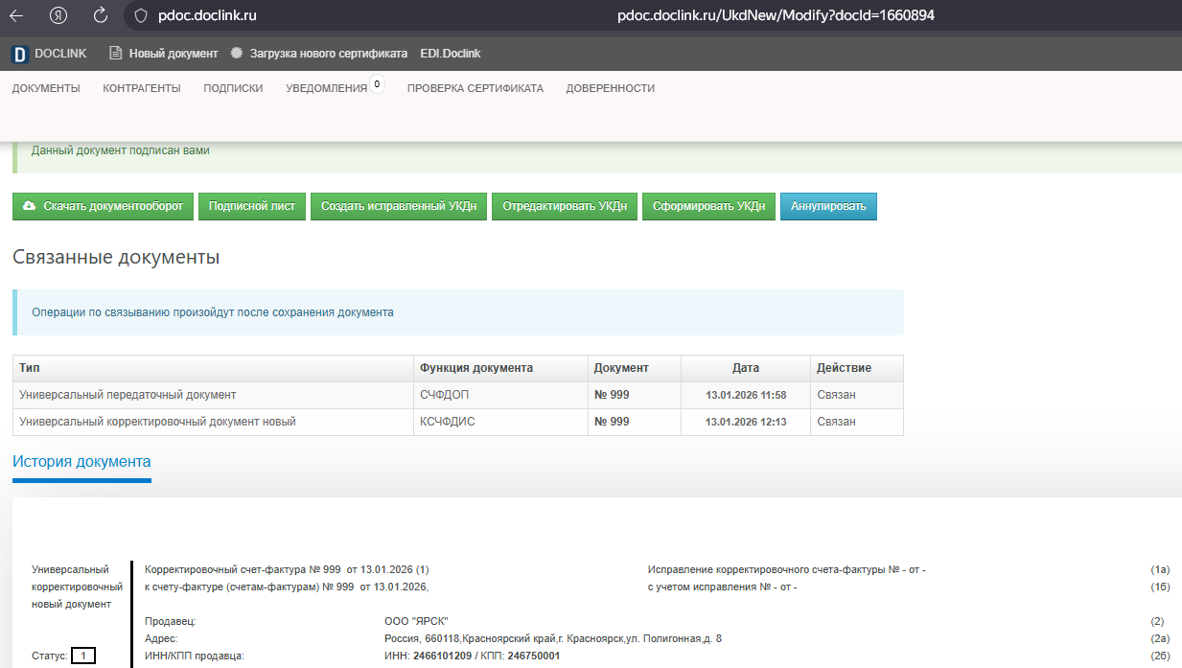Click the cloud icon on "Скачать документооборот"
This screenshot has width=1182, height=668.
pyautogui.click(x=30, y=206)
